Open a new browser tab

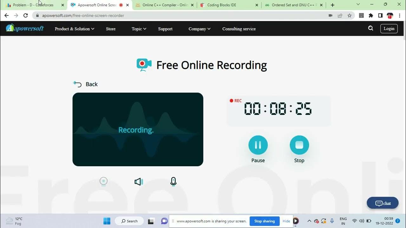332,5
